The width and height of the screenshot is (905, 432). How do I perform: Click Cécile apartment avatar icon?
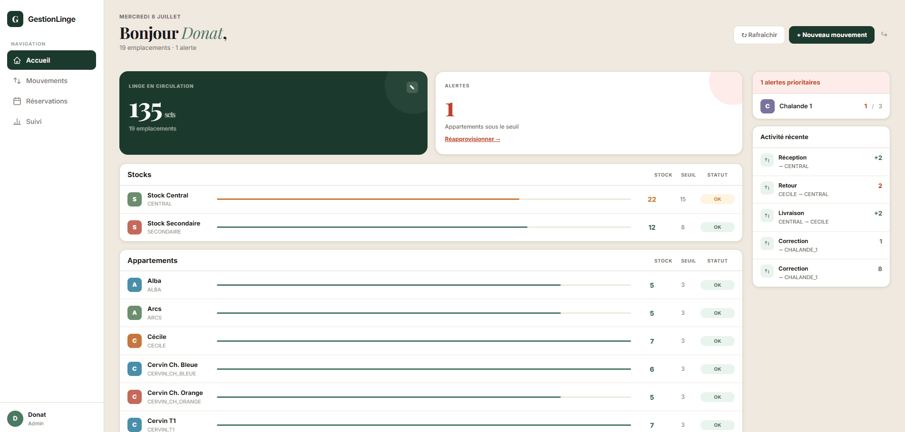tap(135, 341)
